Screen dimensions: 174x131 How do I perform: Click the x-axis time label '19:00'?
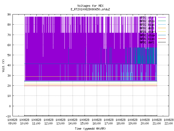pos(133,124)
